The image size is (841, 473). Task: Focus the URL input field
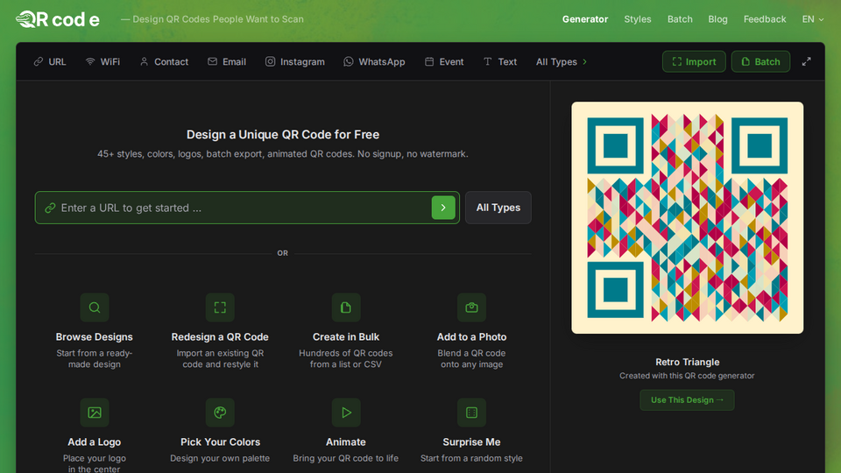pos(247,208)
